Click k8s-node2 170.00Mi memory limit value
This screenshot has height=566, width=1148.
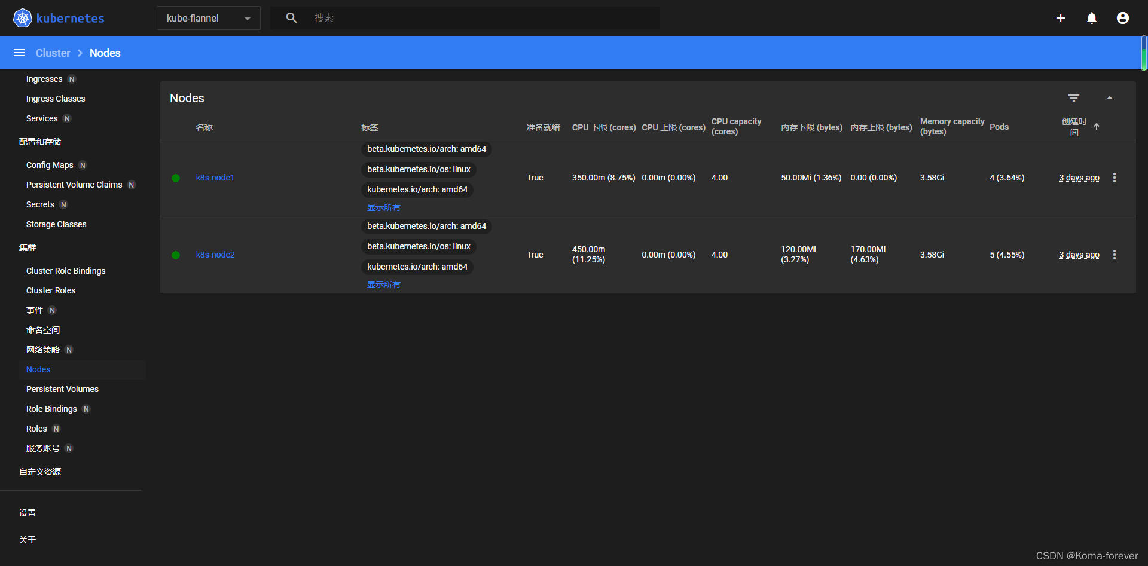[x=868, y=254]
